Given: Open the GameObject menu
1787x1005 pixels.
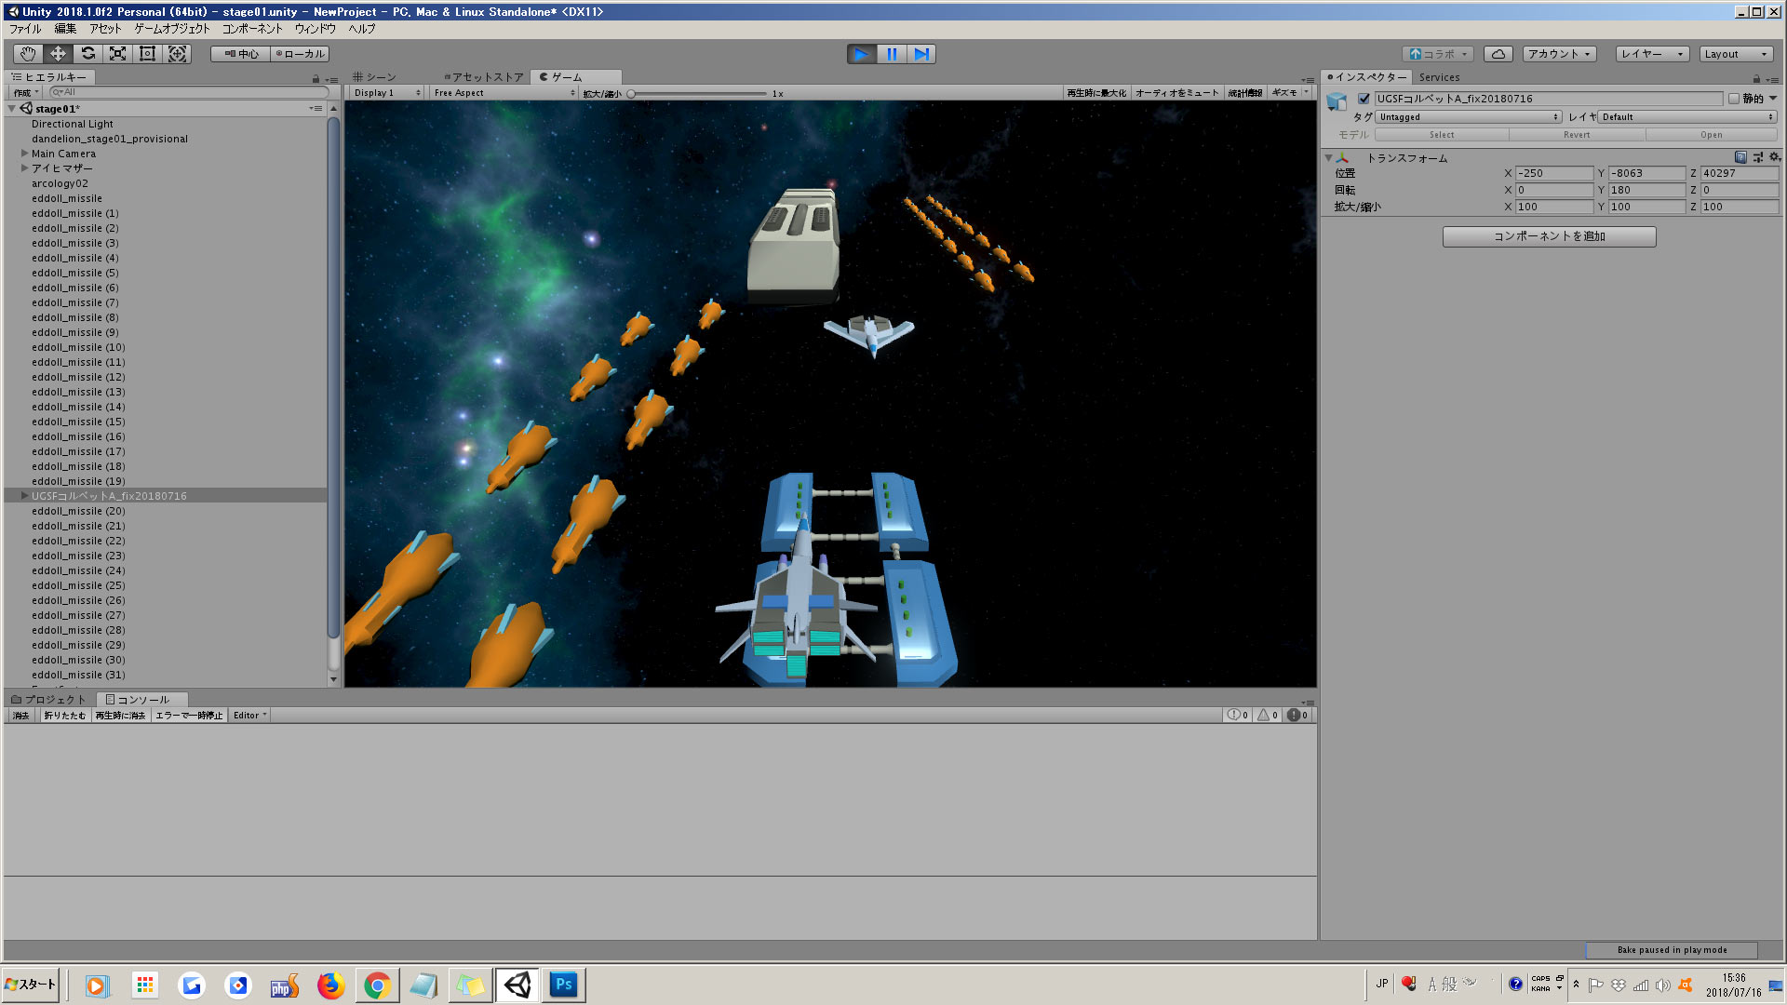Looking at the screenshot, I should click(172, 29).
